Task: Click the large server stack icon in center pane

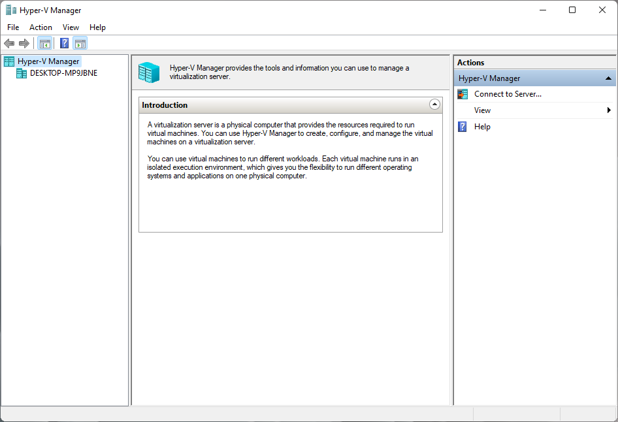Action: click(149, 73)
